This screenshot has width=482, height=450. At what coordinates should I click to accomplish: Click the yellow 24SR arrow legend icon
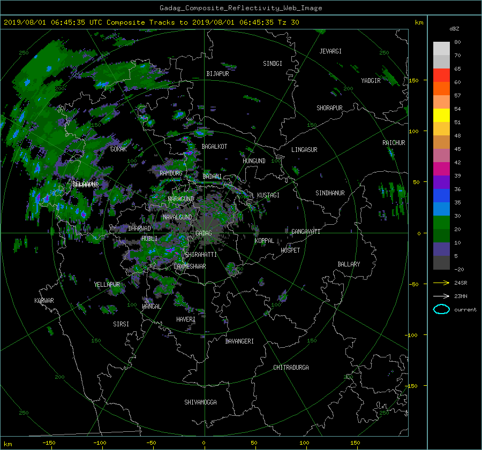[441, 283]
